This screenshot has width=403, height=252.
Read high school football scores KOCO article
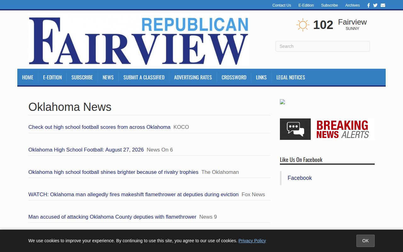(99, 127)
